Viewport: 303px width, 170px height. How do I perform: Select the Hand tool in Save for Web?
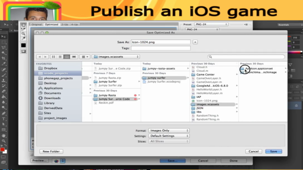[23, 25]
